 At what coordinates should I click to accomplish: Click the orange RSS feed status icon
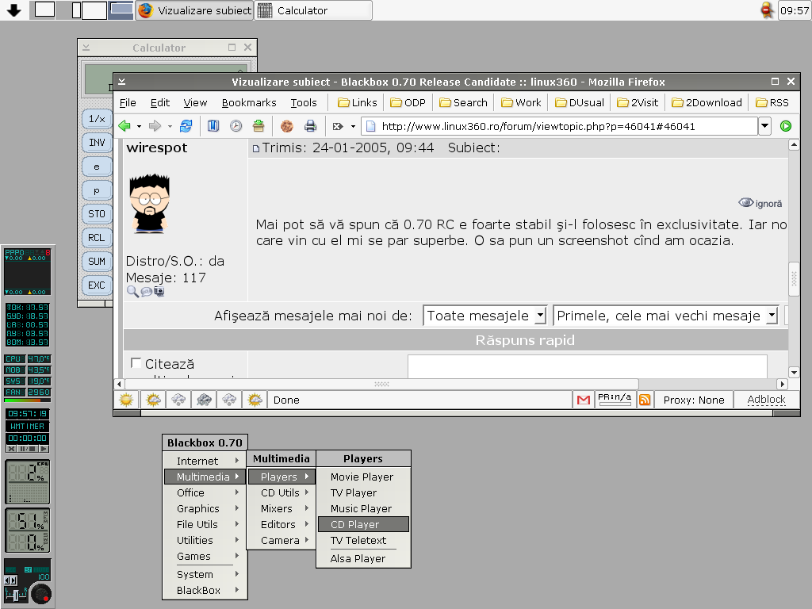point(645,400)
